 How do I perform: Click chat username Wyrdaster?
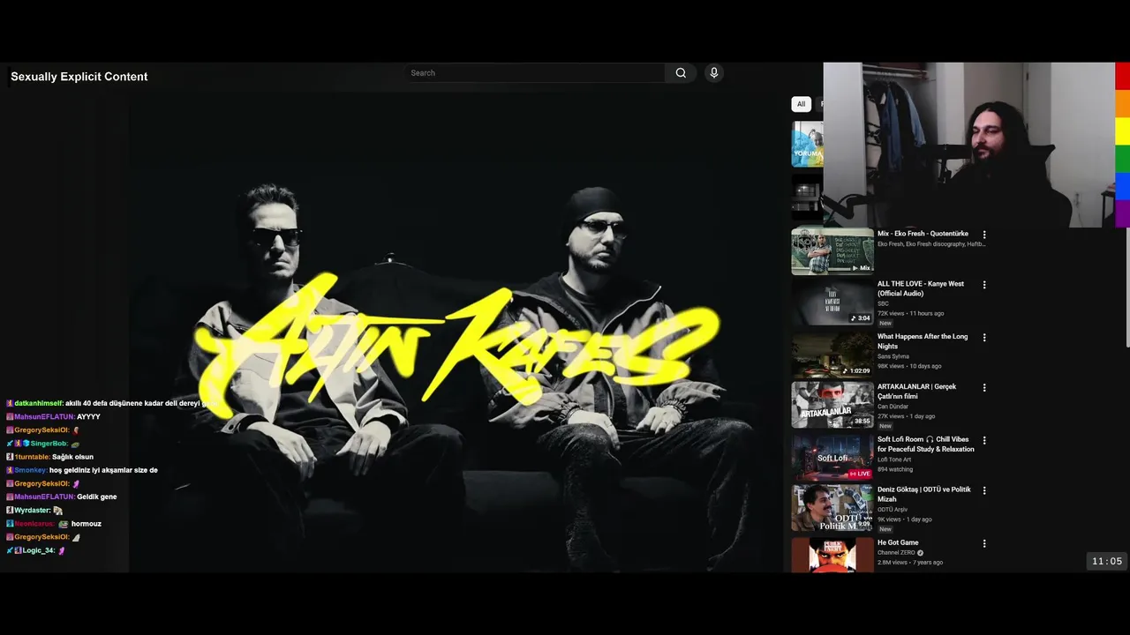point(33,510)
